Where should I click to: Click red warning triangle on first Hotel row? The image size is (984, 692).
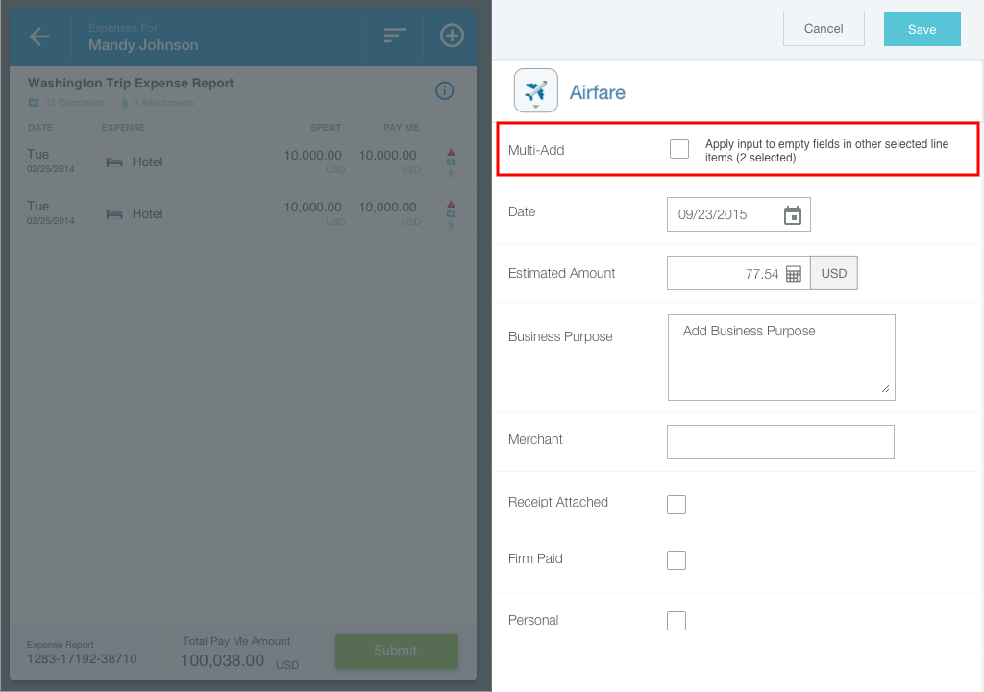(451, 152)
